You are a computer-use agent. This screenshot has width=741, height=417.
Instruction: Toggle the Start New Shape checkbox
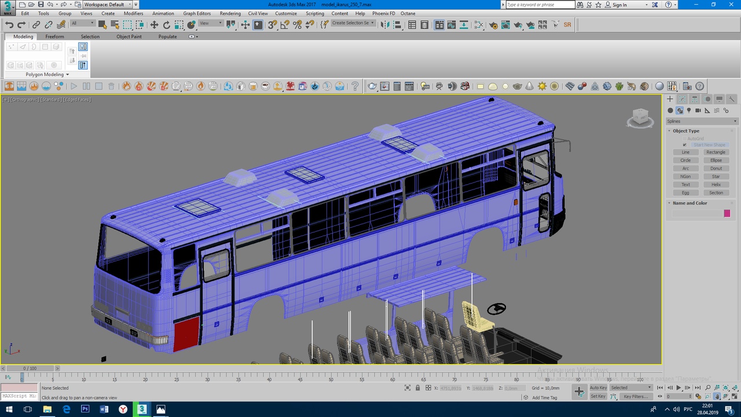(x=684, y=145)
